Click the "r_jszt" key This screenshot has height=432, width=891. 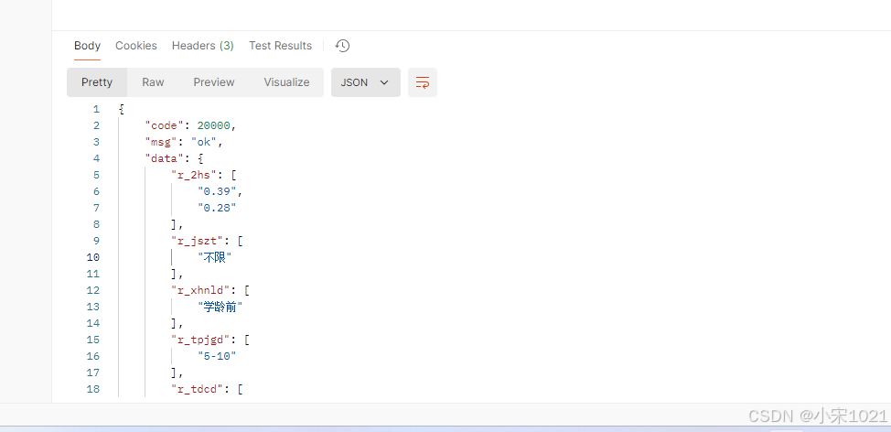tap(198, 241)
